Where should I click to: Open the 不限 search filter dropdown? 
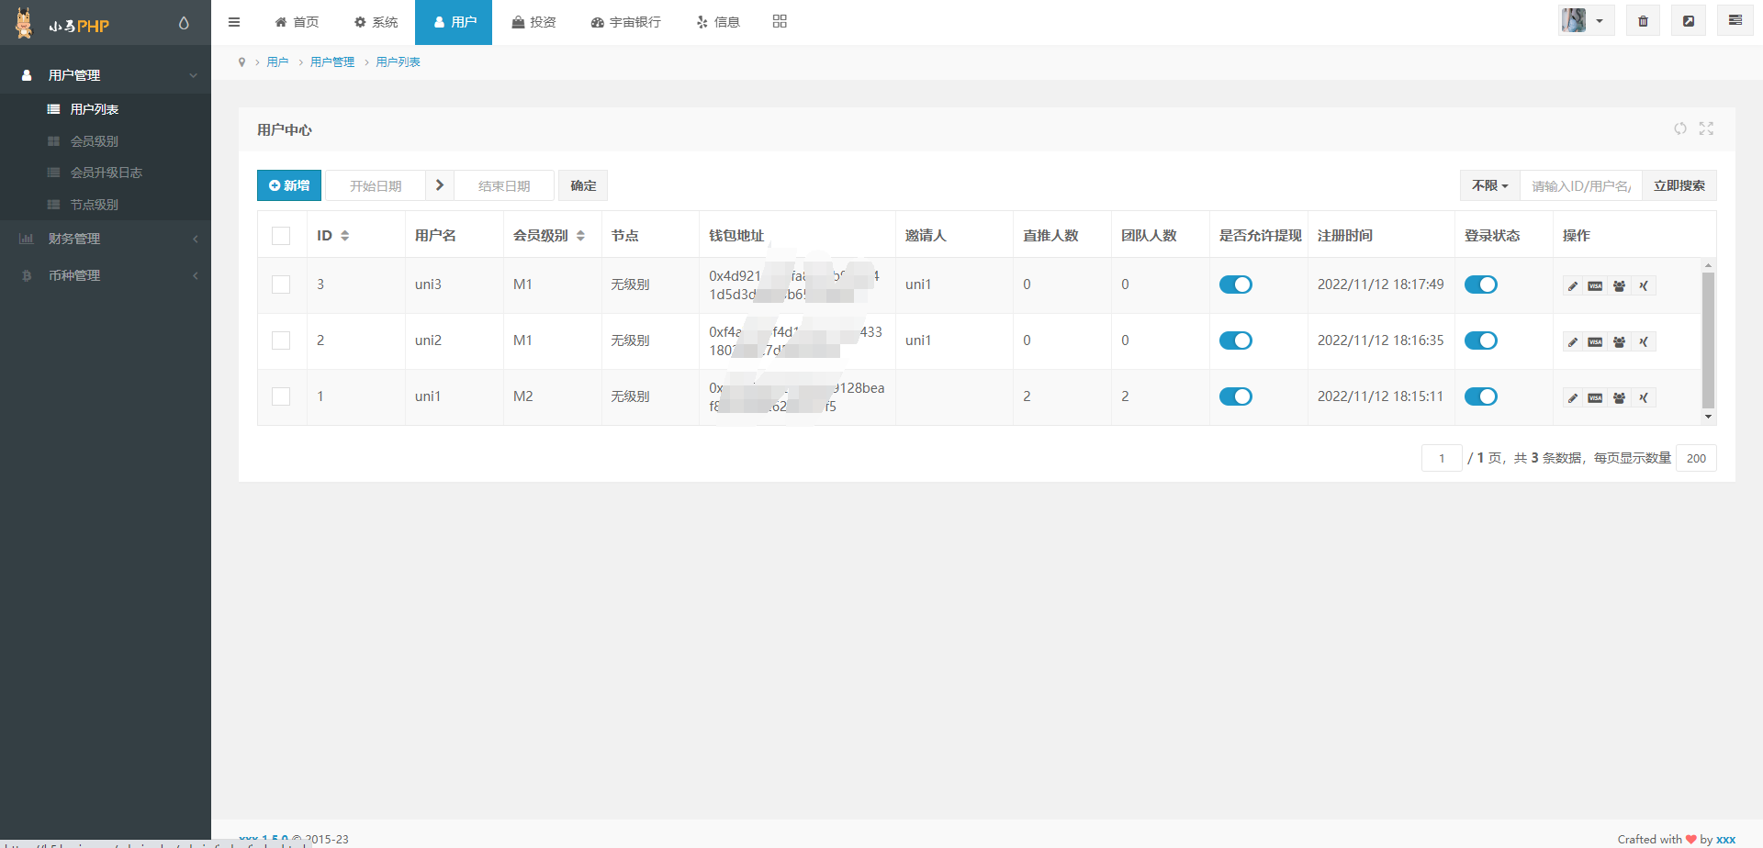click(1489, 185)
